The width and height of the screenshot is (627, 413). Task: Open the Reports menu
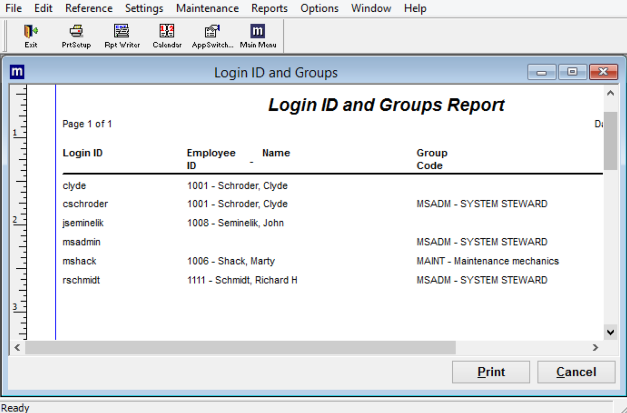269,8
